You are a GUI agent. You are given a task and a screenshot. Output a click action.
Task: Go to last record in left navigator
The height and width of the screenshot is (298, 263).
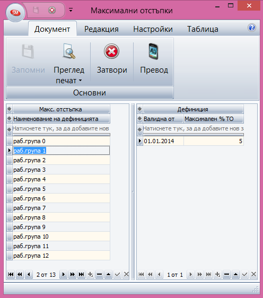(81, 274)
